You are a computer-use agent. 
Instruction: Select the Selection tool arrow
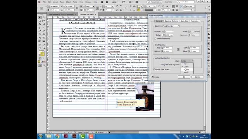pyautogui.click(x=40, y=17)
